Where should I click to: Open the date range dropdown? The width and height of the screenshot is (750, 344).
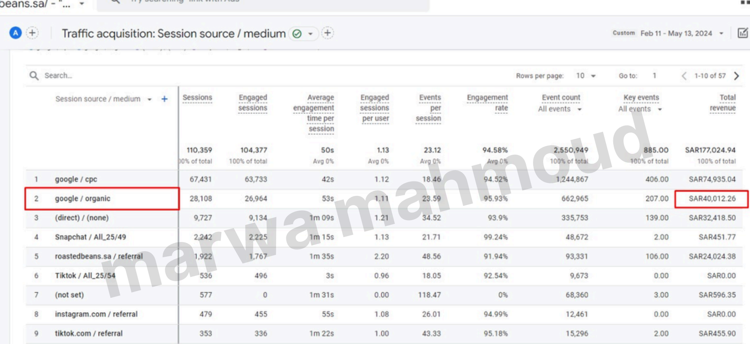tap(721, 33)
